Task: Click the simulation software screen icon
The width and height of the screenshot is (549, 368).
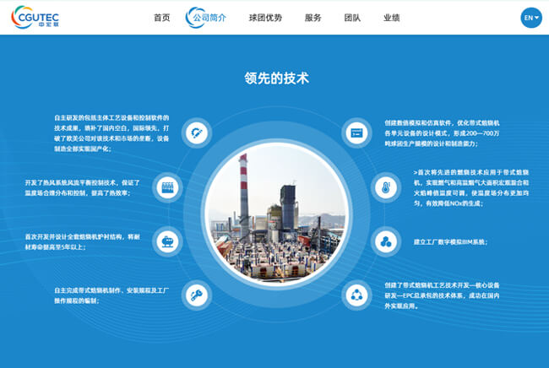Action: [357, 132]
